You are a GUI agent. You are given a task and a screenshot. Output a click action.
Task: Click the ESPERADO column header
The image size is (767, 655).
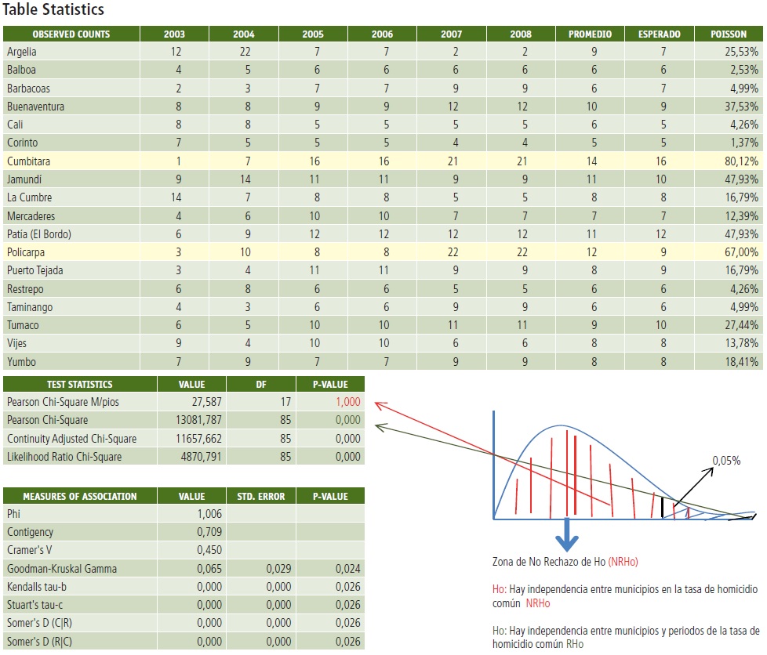[659, 34]
